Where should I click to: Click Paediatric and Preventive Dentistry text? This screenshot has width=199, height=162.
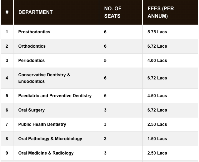[55, 96]
